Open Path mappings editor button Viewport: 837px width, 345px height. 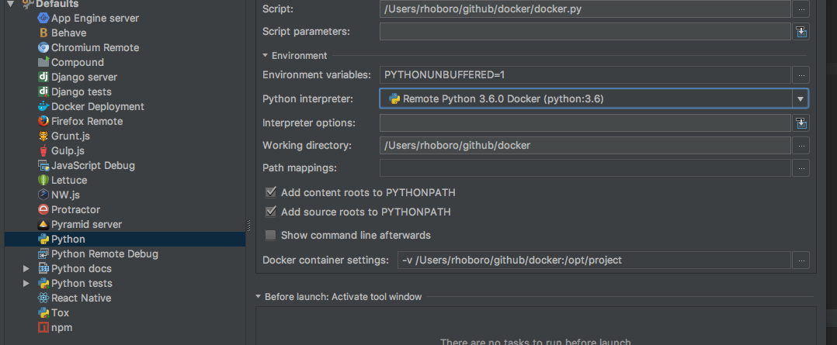click(801, 168)
